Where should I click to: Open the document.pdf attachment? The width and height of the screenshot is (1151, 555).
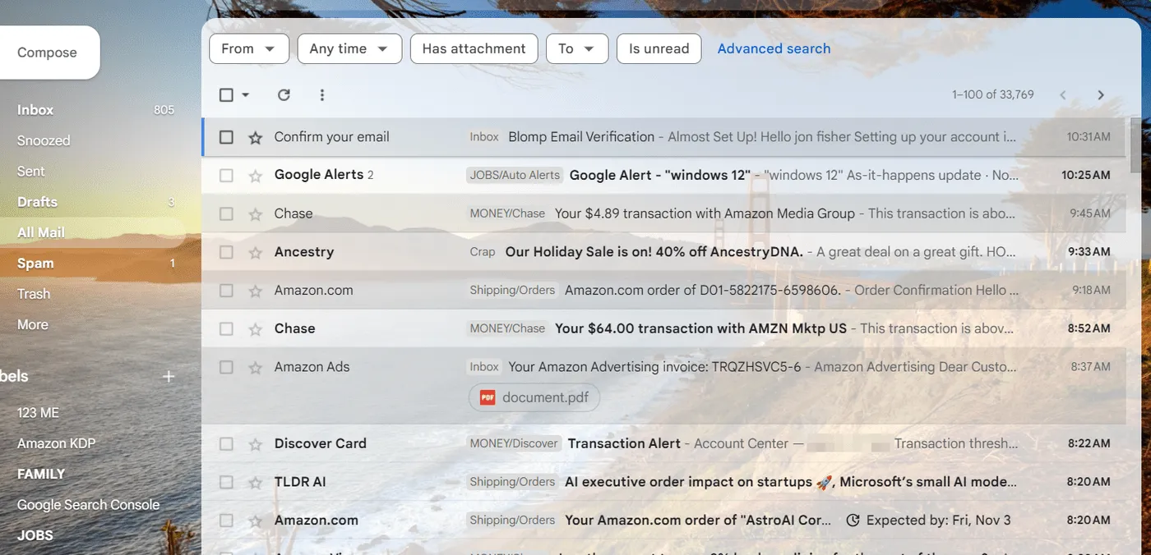click(534, 397)
